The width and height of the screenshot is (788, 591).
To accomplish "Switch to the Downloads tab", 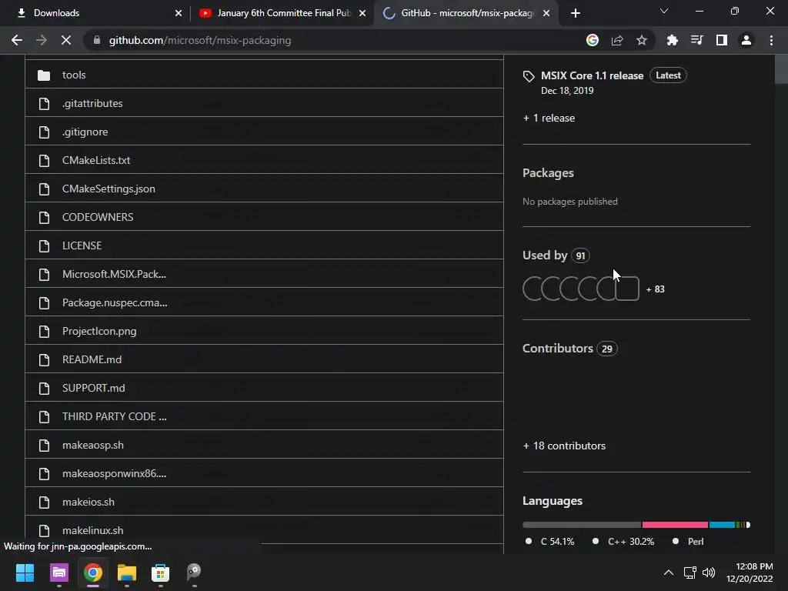I will (95, 13).
